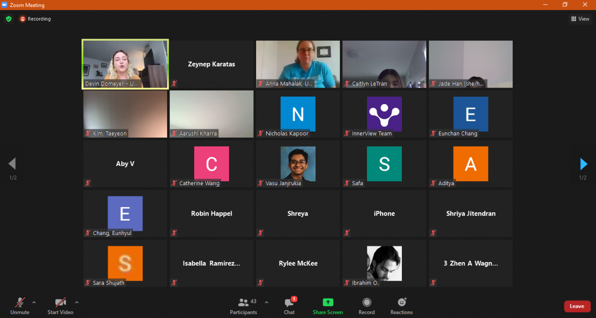This screenshot has width=596, height=318.
Task: Click the InnerView Team name label
Action: 372,133
